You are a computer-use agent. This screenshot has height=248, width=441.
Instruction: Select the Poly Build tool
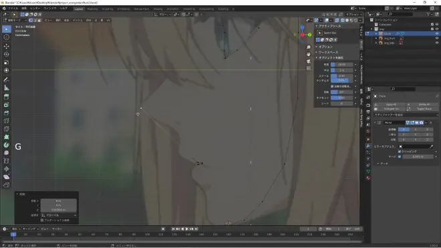click(x=7, y=137)
